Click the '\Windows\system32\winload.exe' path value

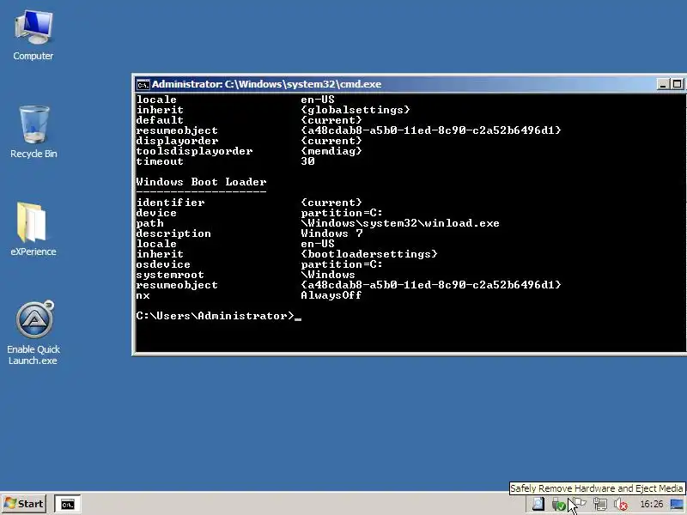400,223
